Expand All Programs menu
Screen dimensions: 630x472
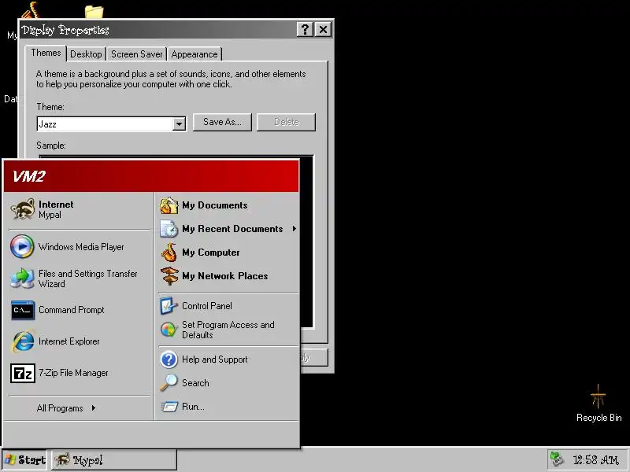pos(66,408)
